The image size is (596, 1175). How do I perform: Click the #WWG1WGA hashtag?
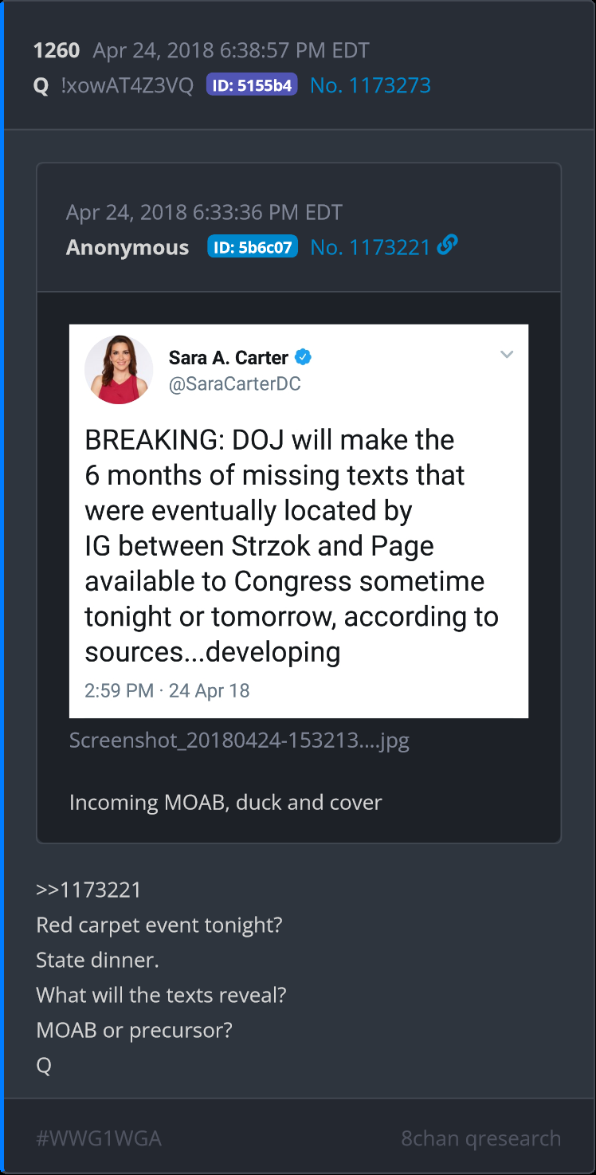click(x=99, y=1138)
